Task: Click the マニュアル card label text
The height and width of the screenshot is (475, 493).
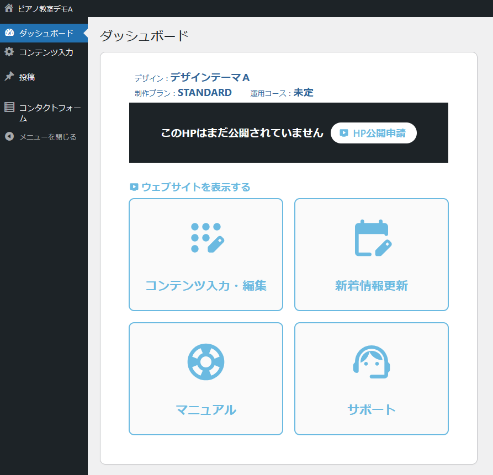Action: [206, 410]
